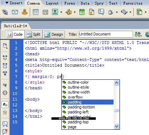
Task: Click the Apply Comment icon
Action: coord(5,124)
